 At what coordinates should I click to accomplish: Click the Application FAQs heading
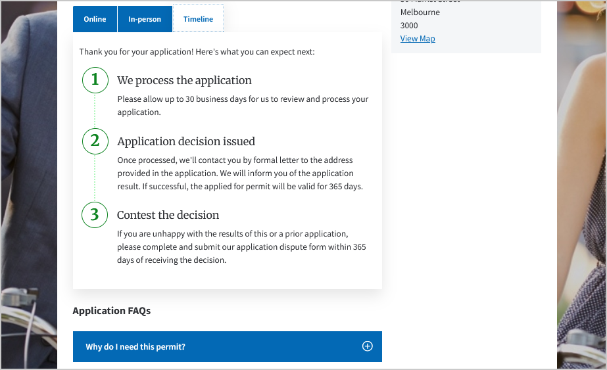click(112, 311)
